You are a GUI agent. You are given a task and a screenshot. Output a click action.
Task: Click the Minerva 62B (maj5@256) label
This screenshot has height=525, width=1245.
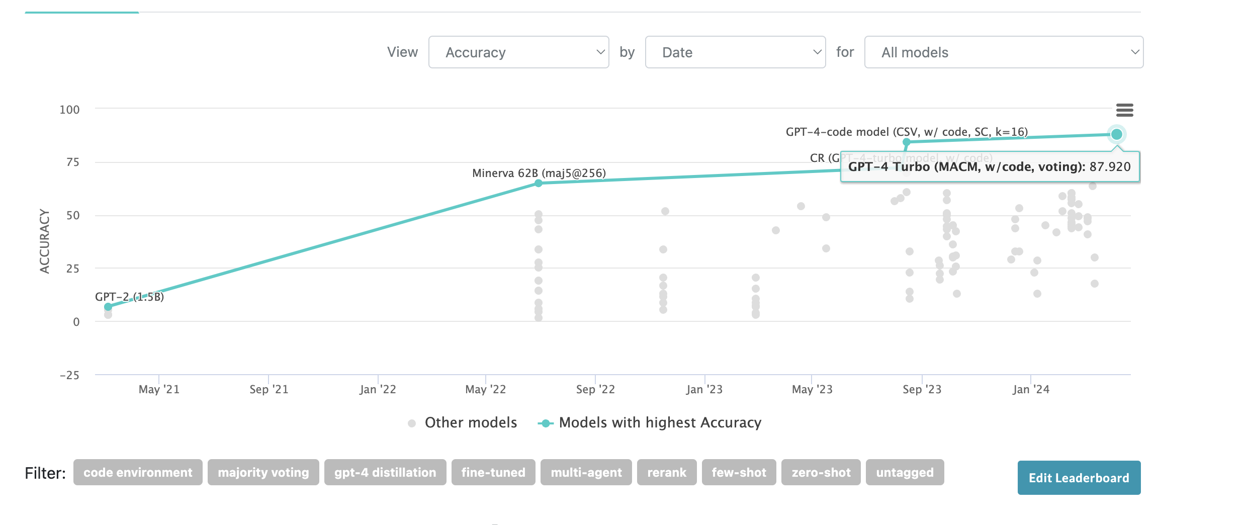pos(539,173)
